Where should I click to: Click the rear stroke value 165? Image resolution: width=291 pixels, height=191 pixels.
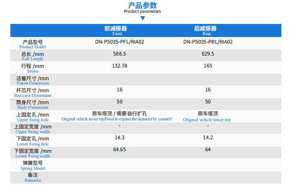click(x=208, y=66)
